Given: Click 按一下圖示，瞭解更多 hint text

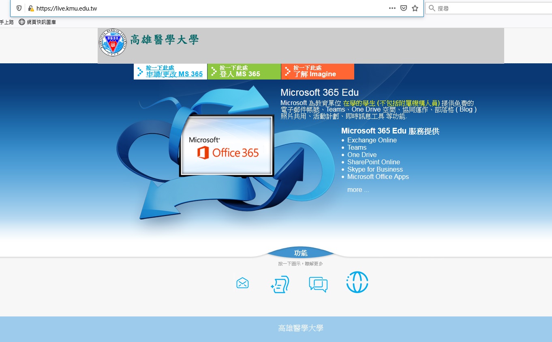Looking at the screenshot, I should [300, 264].
